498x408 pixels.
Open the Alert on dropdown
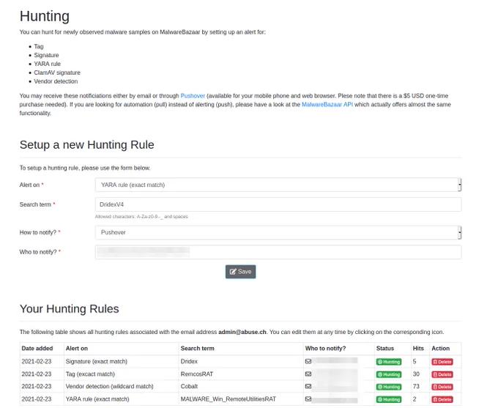(x=278, y=185)
